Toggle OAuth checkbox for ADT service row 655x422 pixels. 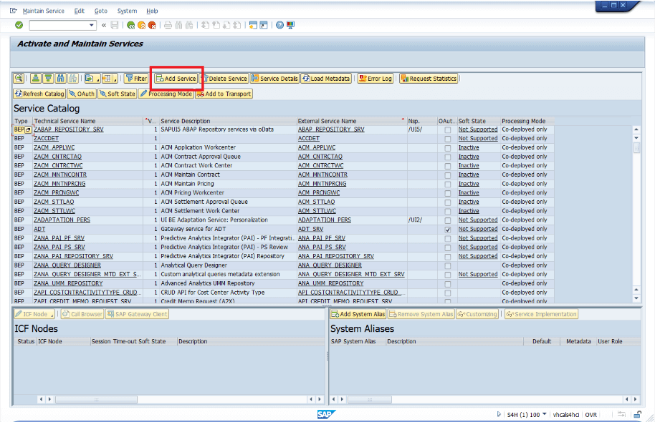[448, 230]
